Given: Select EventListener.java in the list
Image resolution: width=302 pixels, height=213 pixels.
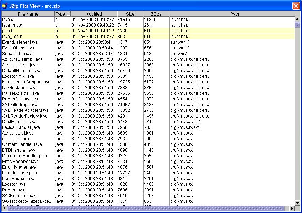Looking at the screenshot, I should click(20, 42).
